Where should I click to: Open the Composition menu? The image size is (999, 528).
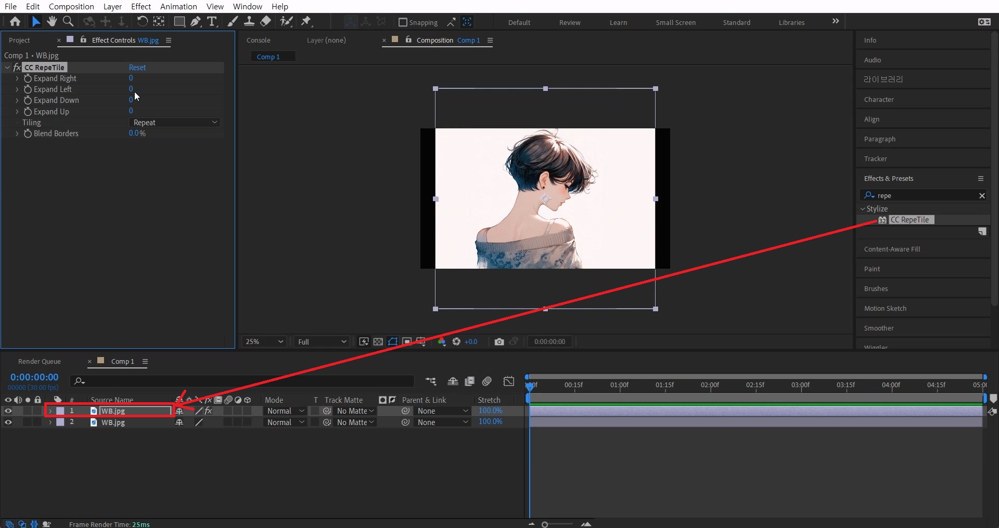click(x=71, y=6)
